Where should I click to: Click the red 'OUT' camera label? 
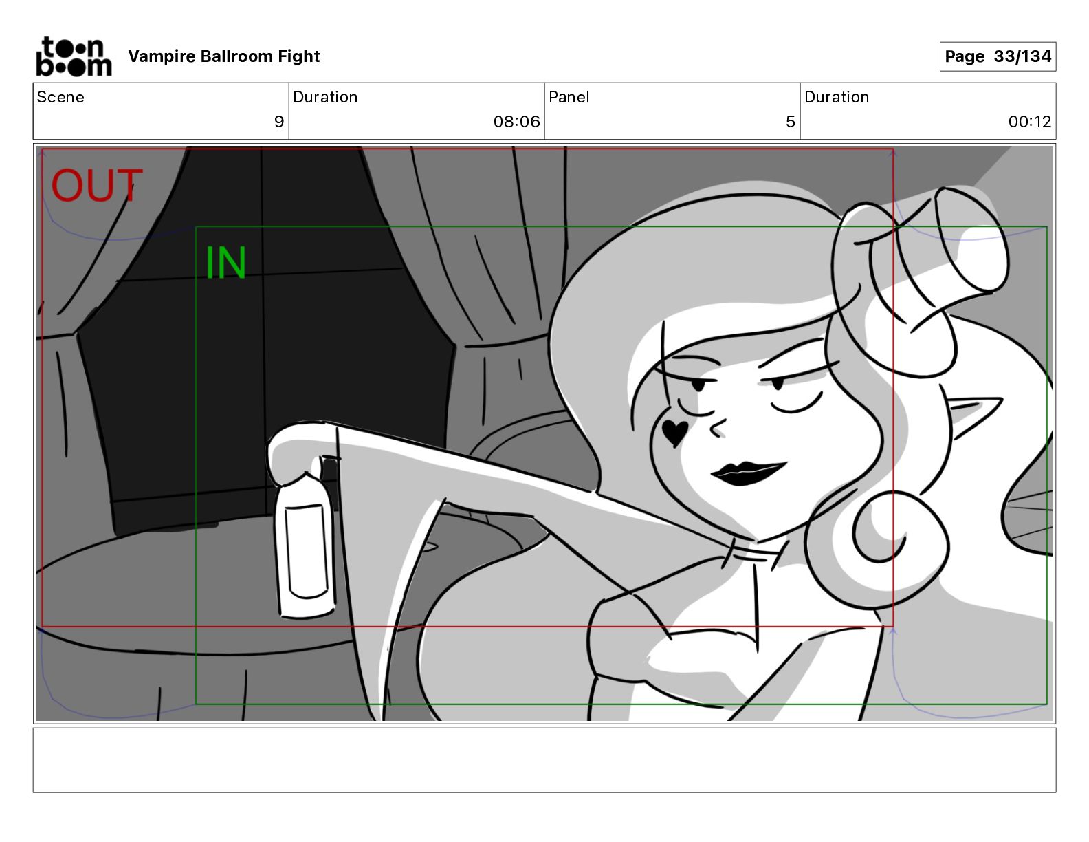[x=97, y=186]
